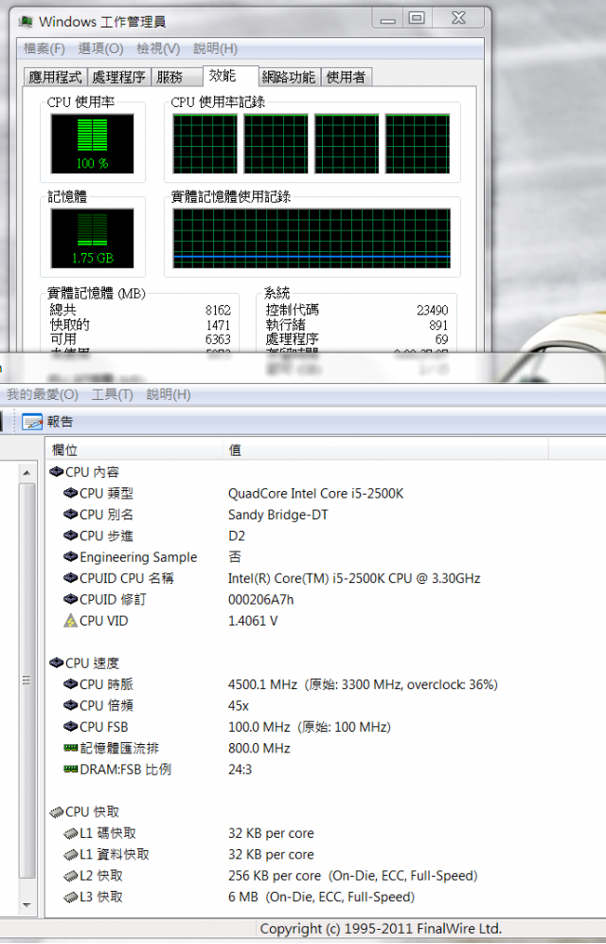
Task: Click the 欄位 column header
Action: point(134,449)
